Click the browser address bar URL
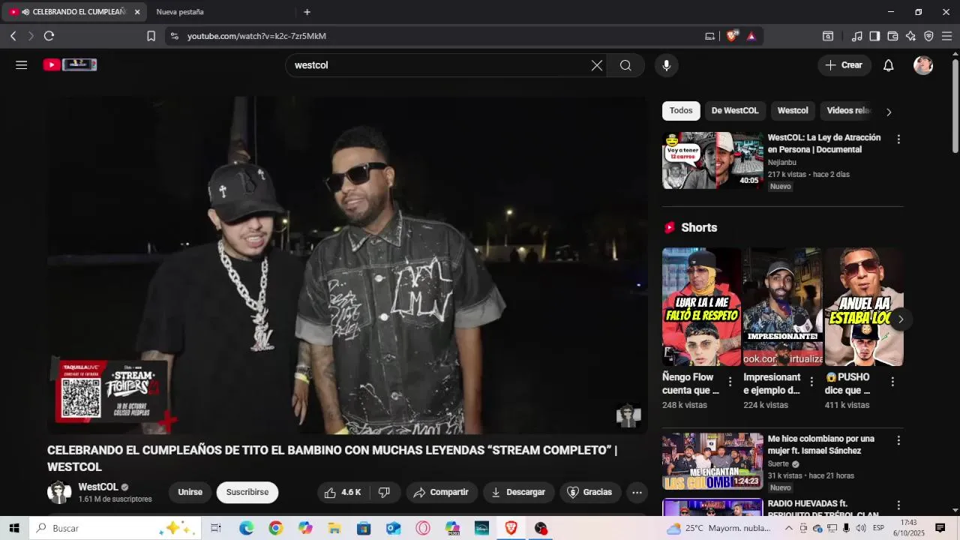Viewport: 960px width, 540px height. tap(256, 36)
